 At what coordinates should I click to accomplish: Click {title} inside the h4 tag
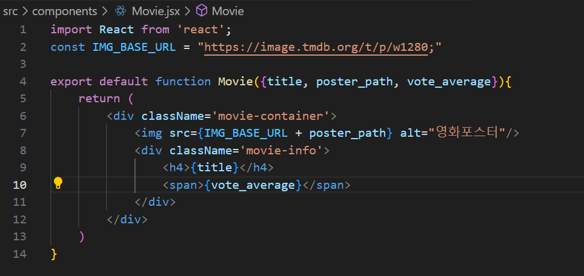pyautogui.click(x=214, y=168)
